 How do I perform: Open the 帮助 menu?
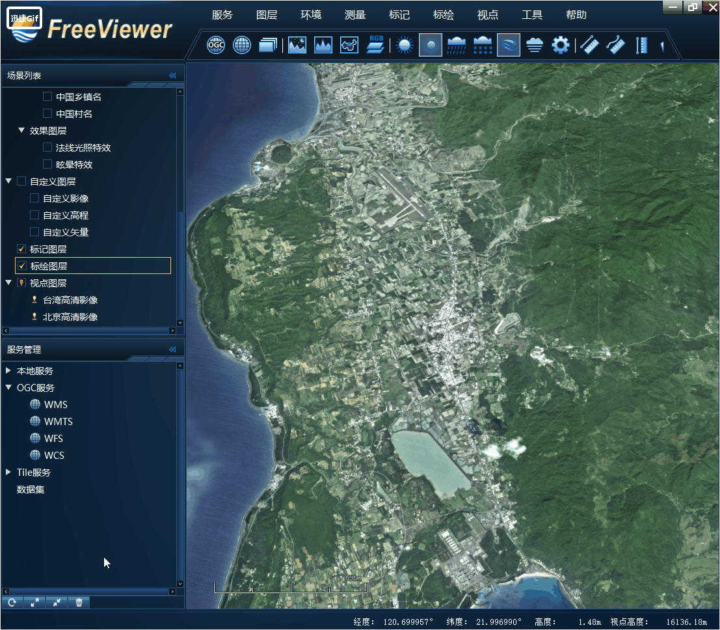pyautogui.click(x=576, y=15)
